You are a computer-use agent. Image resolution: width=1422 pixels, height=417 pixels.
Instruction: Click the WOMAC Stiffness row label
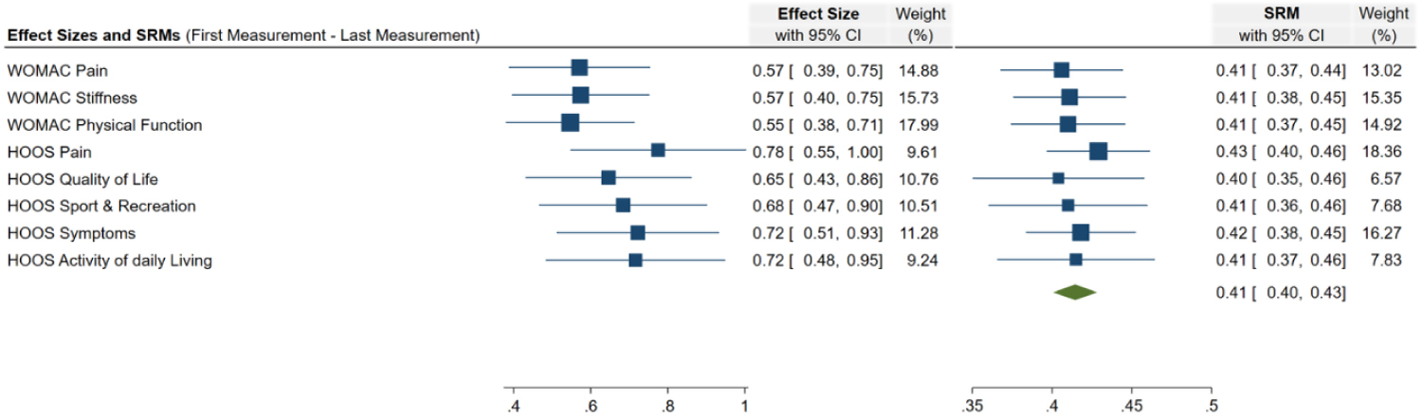[x=72, y=98]
